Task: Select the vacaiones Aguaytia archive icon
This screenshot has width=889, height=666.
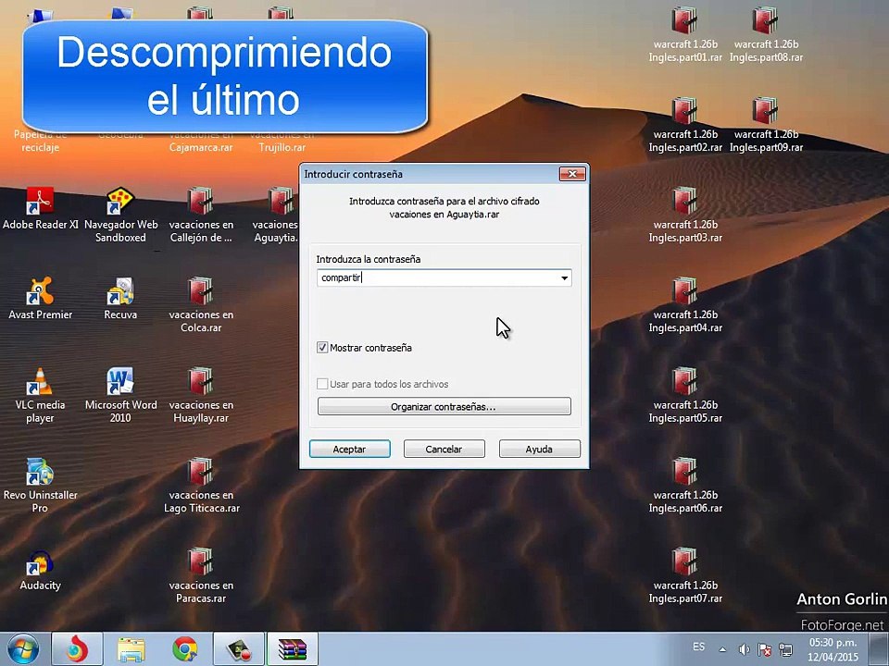Action: pyautogui.click(x=276, y=215)
